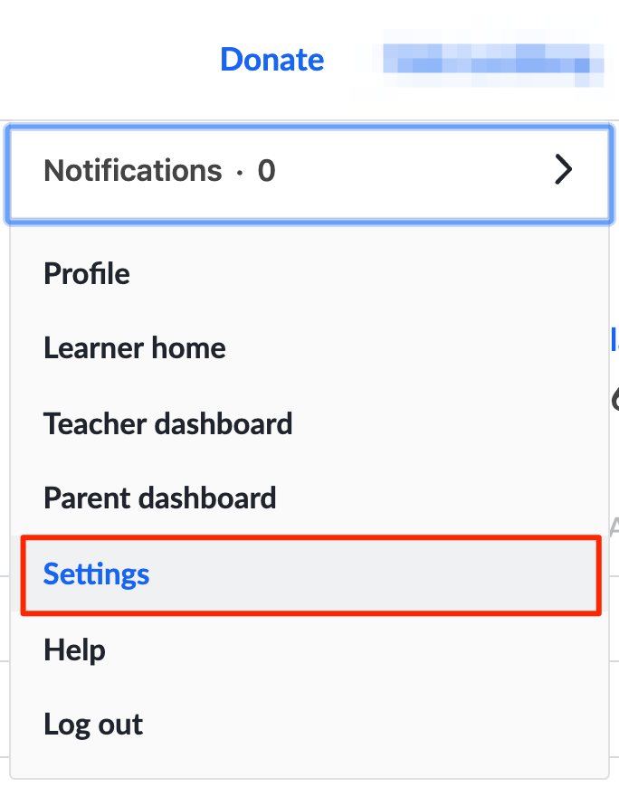
Task: Log out of the account
Action: [x=93, y=725]
